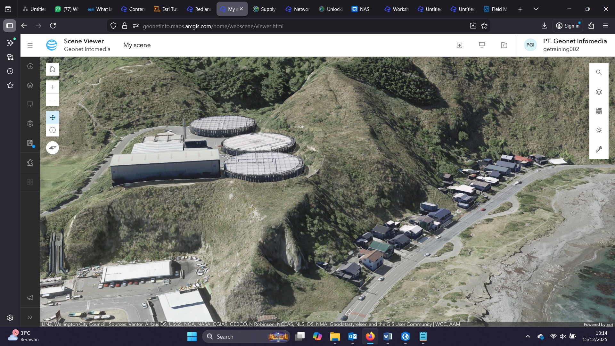
Task: Expand the collapsed left designer toolbar
Action: click(x=30, y=317)
